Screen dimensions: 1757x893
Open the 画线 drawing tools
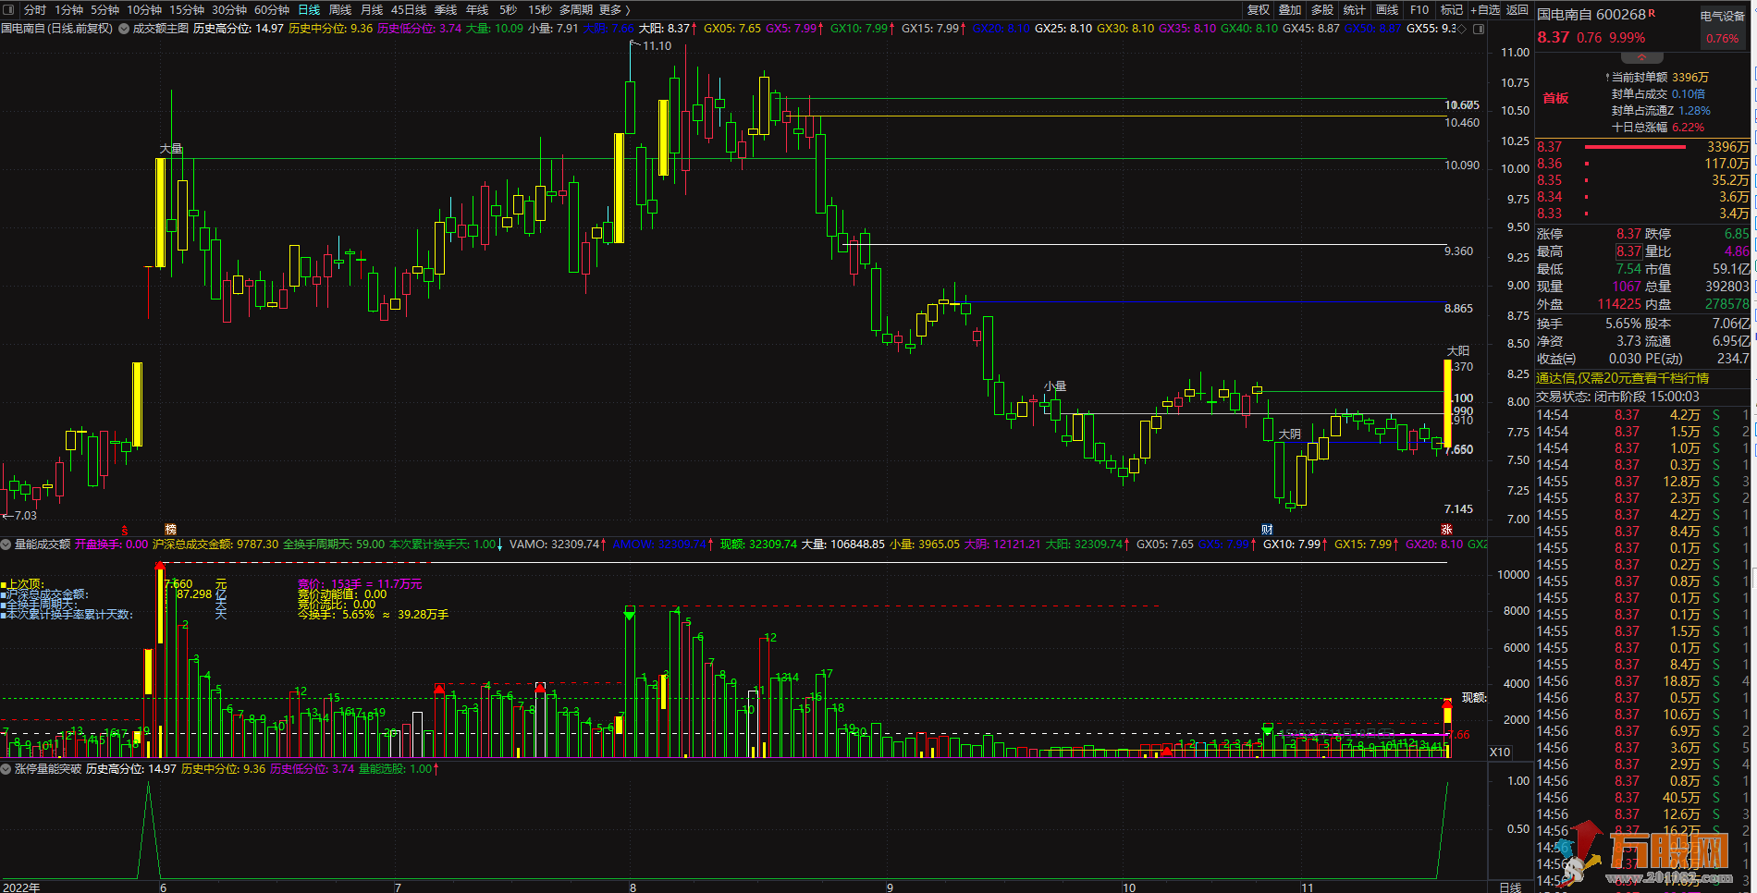[1386, 9]
